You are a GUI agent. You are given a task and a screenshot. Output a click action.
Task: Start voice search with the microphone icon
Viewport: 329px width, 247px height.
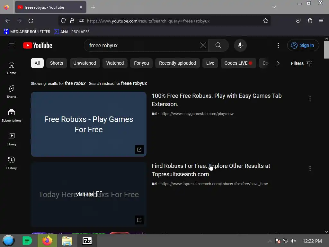[x=240, y=45]
